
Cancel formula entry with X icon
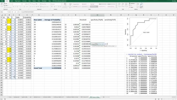12,12
